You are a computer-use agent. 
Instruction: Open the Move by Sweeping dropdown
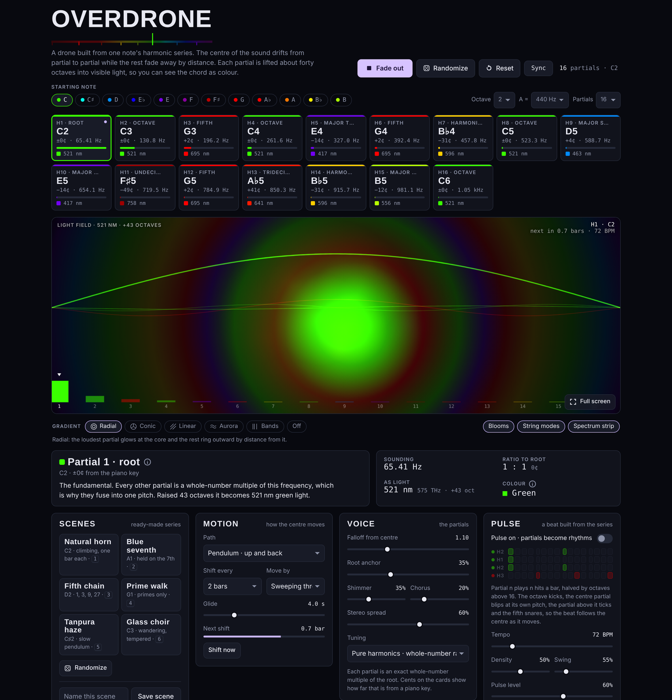295,587
